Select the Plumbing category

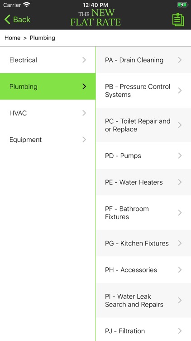pos(48,86)
